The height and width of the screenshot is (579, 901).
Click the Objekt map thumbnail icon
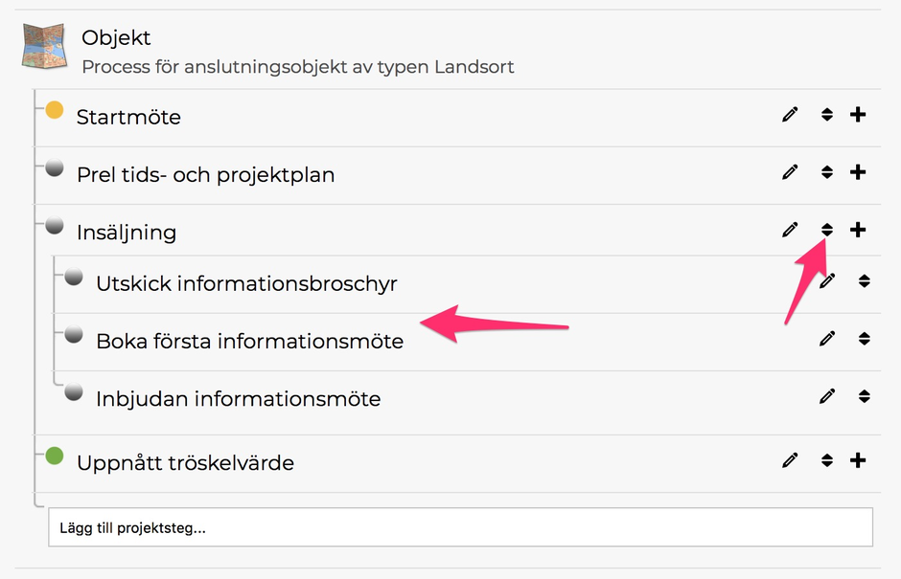pos(44,47)
